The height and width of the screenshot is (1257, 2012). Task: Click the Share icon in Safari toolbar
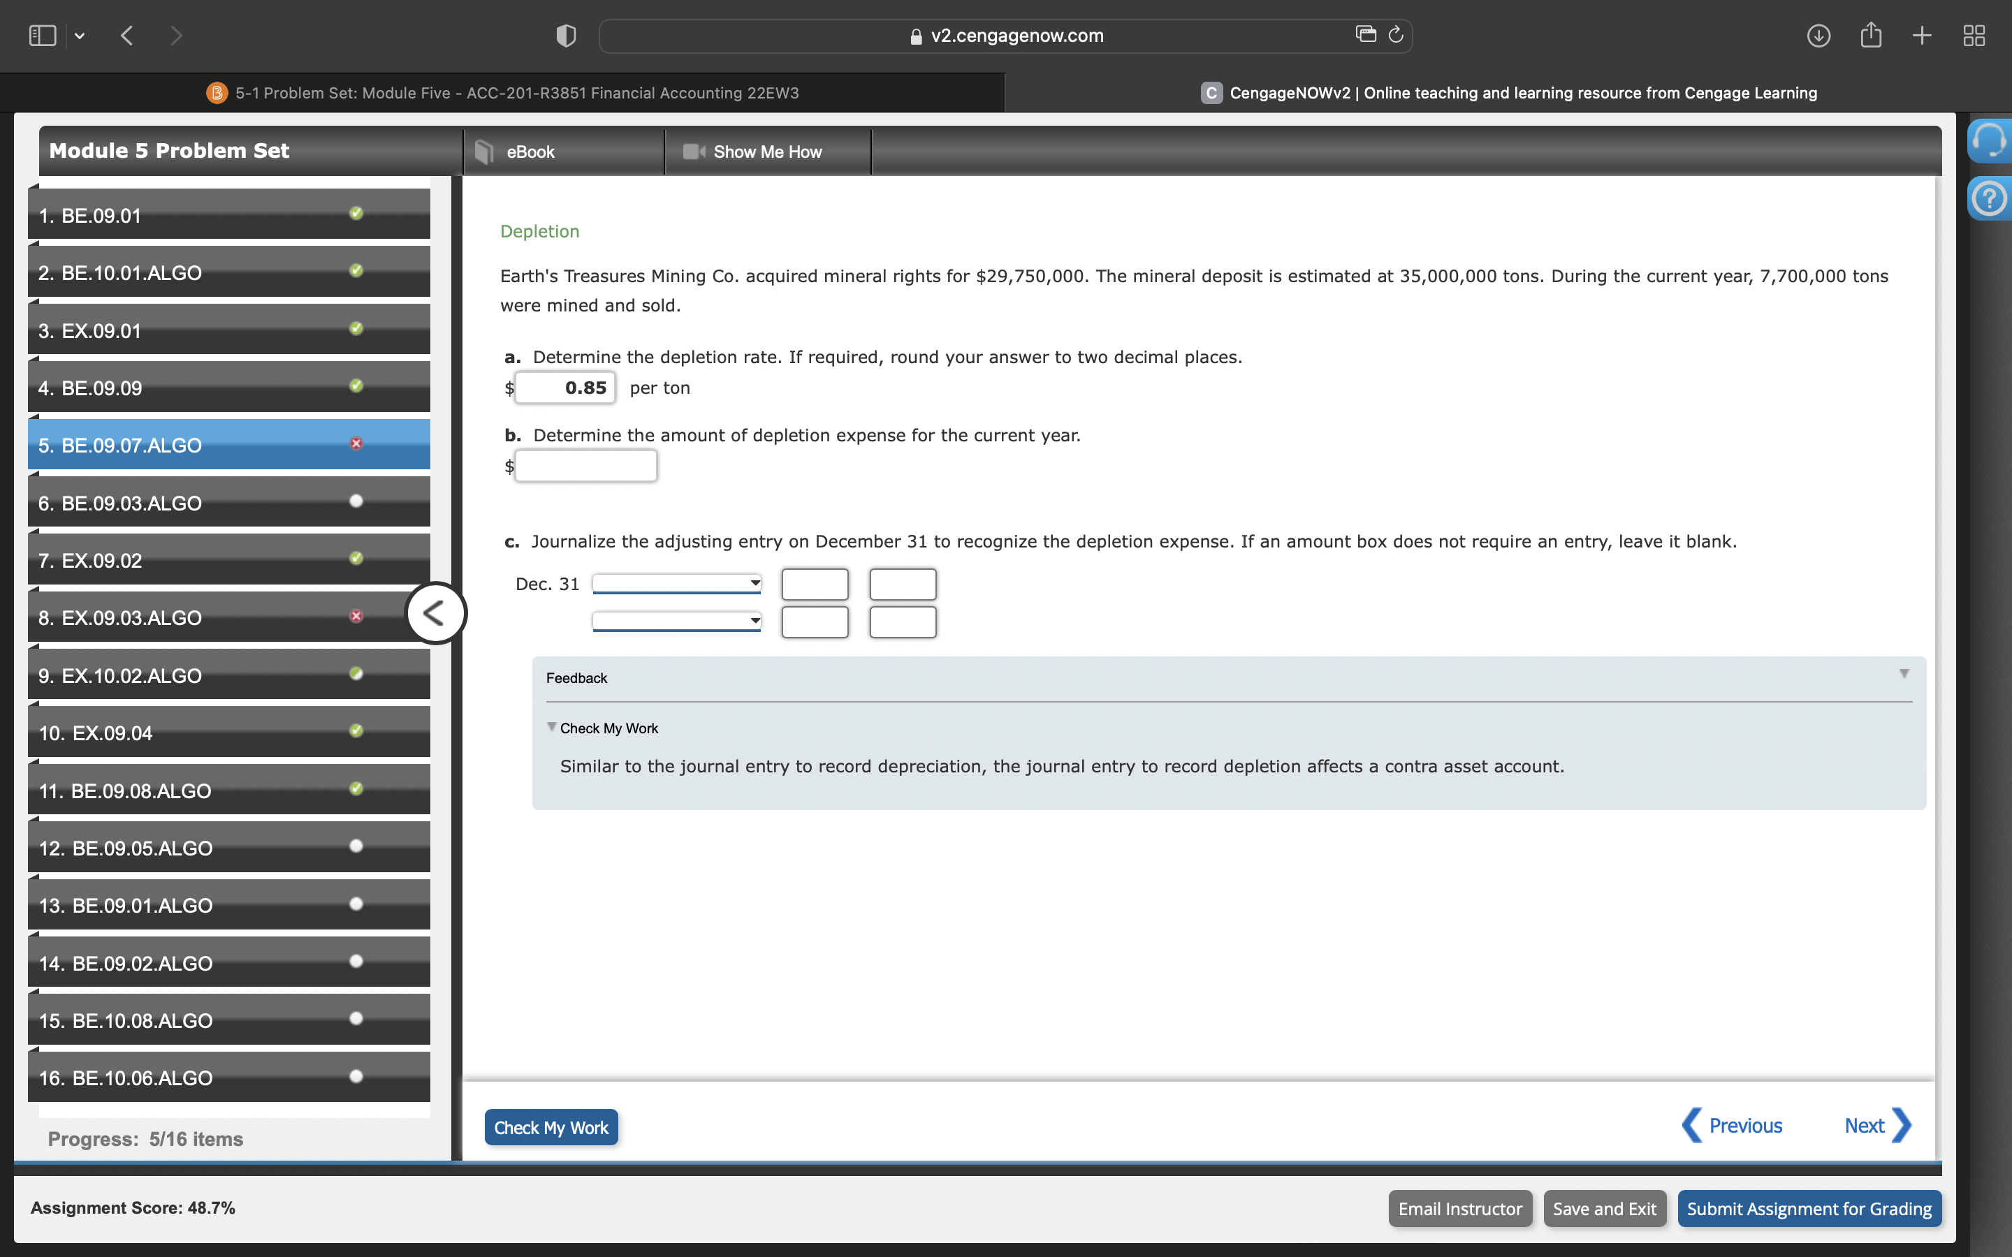[x=1871, y=35]
